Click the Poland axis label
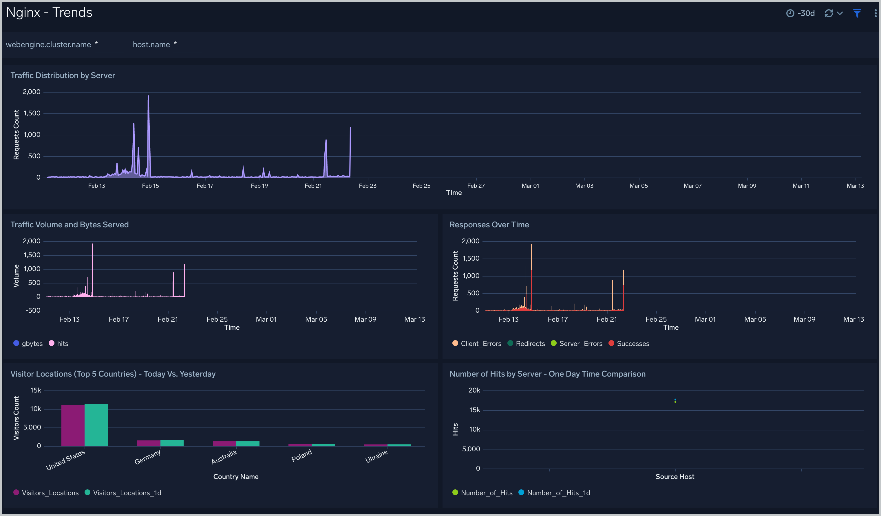The width and height of the screenshot is (881, 516). (x=301, y=456)
